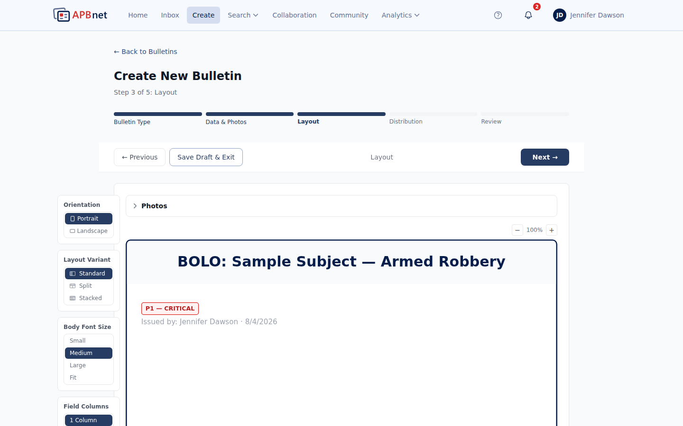This screenshot has height=426, width=683.
Task: Click Save Draft & Exit
Action: (206, 157)
